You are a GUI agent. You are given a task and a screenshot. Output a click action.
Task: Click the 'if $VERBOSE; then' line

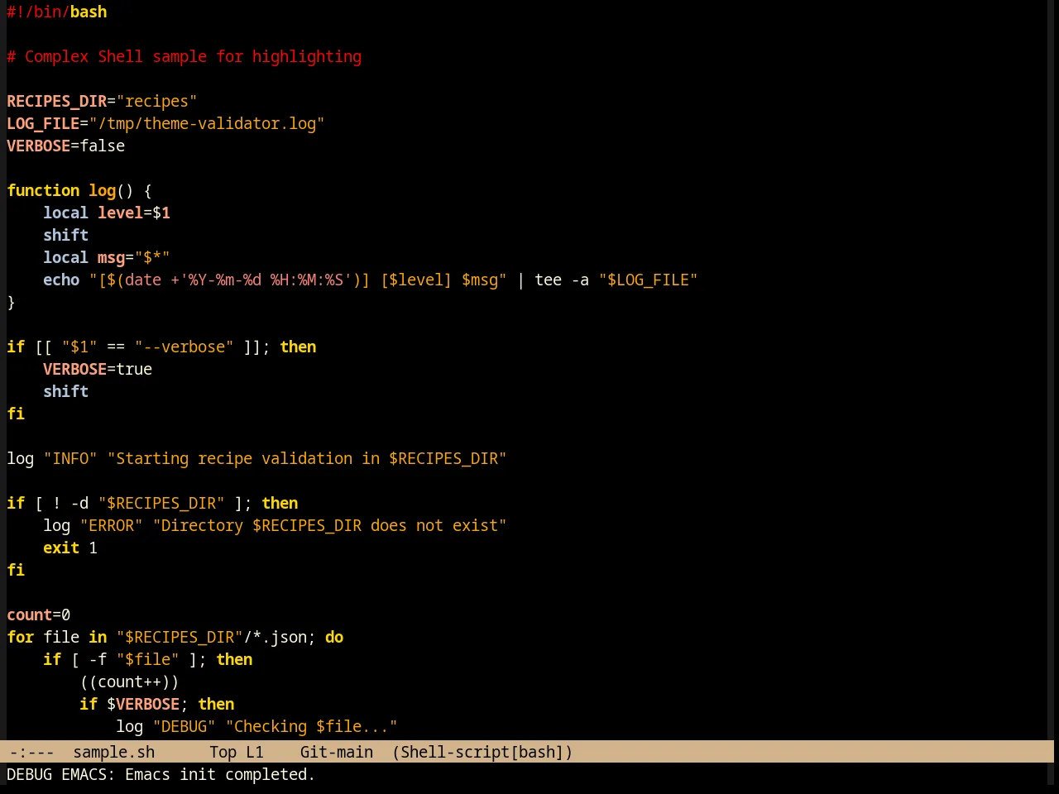point(157,704)
